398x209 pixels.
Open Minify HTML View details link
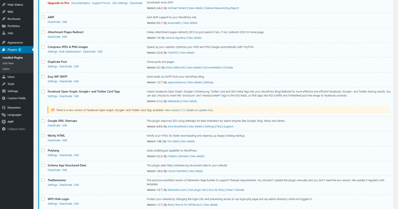188,141
